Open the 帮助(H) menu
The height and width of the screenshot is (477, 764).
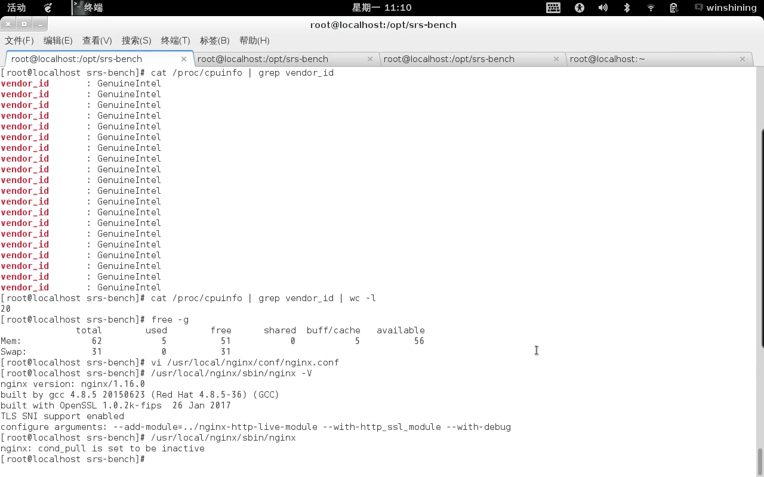tap(254, 41)
